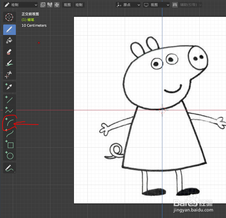The height and width of the screenshot is (218, 226).
Task: Select the Cutter scissors tool
Action: click(x=10, y=74)
